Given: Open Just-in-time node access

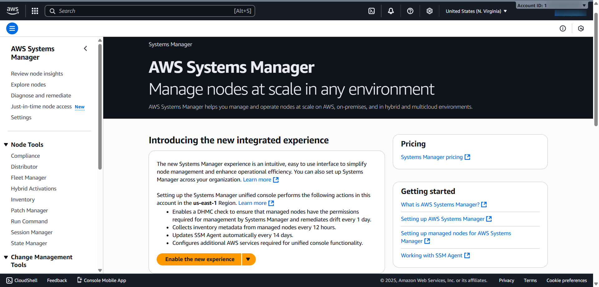Looking at the screenshot, I should (x=41, y=106).
